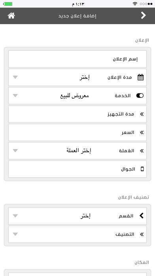
Task: Focus the الجوال mobile number field
Action: click(x=77, y=169)
